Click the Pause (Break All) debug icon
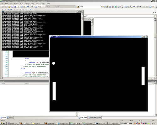 pos(5,10)
